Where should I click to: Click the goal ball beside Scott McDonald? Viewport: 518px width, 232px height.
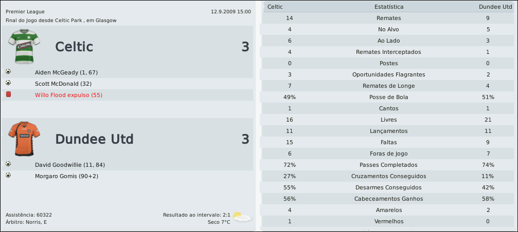point(8,83)
